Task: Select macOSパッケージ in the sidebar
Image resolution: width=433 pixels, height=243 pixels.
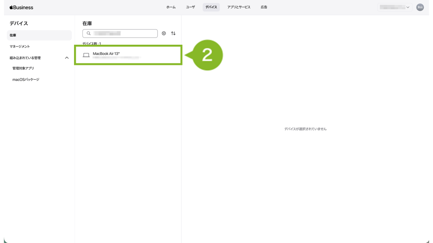Action: 26,79
